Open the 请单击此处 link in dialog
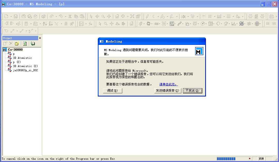 [169, 84]
